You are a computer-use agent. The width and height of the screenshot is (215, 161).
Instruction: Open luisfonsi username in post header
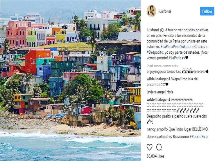(x=164, y=11)
